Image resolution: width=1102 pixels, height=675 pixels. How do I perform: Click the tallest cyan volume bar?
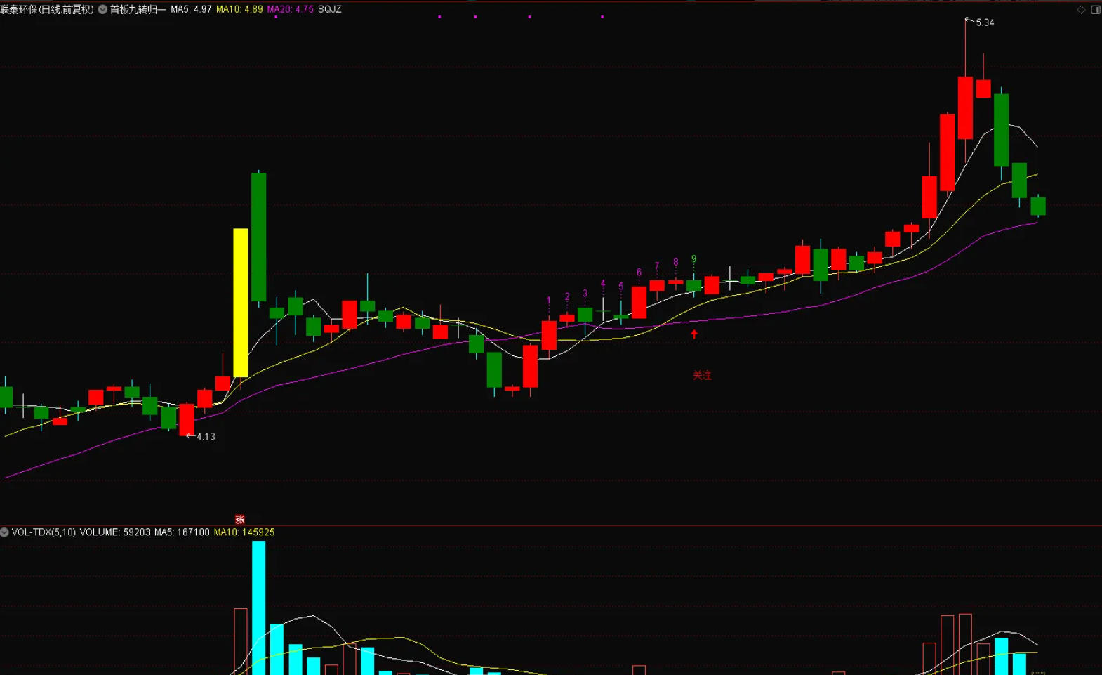point(259,608)
